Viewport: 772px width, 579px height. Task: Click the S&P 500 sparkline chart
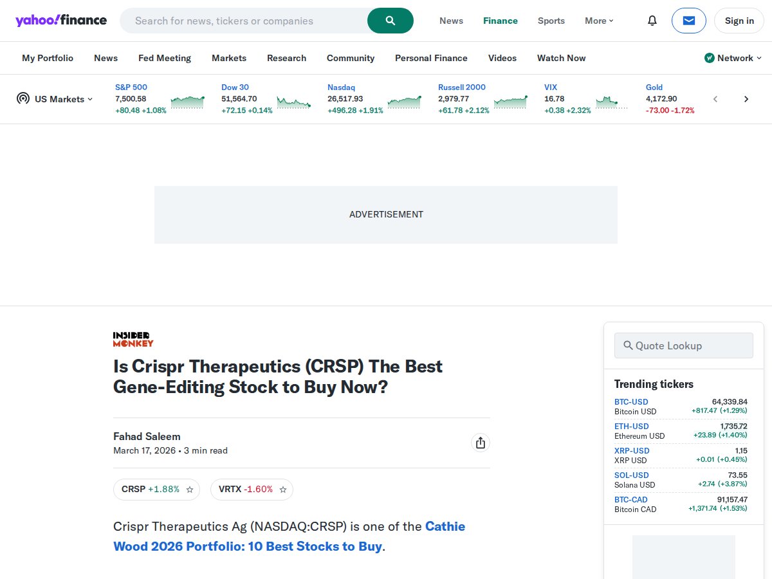tap(187, 102)
